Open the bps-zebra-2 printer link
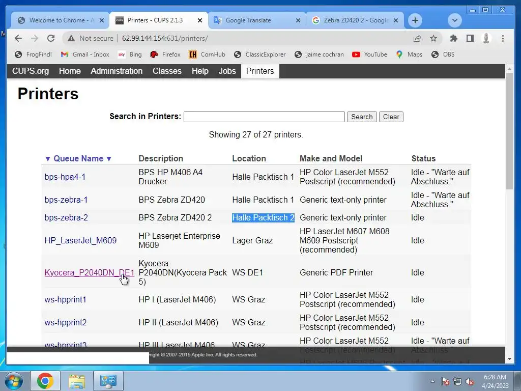The width and height of the screenshot is (521, 391). (66, 218)
